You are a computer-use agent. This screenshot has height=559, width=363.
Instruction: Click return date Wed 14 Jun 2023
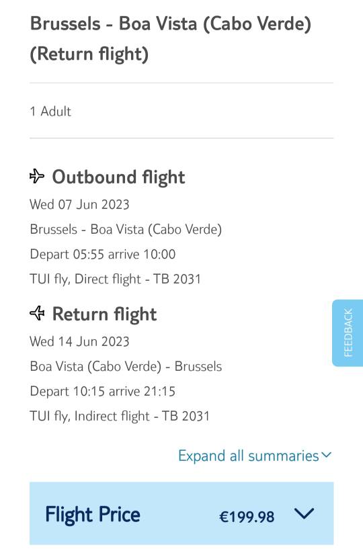(x=79, y=341)
